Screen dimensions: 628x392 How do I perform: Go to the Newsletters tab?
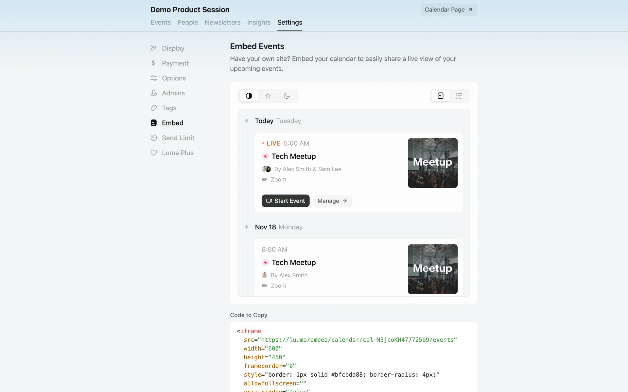point(222,23)
